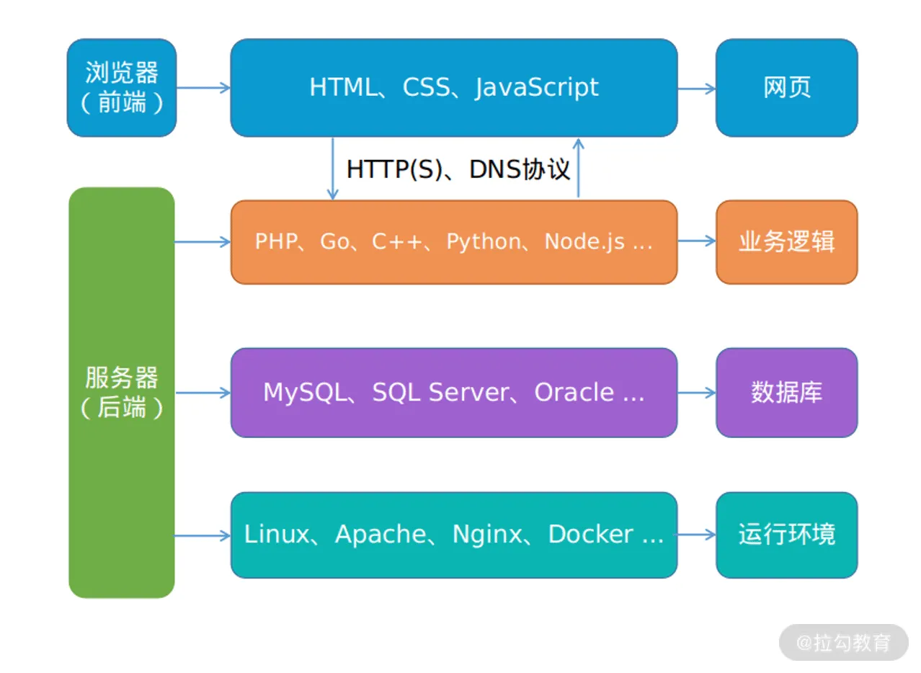Click the 网页 box

click(787, 88)
